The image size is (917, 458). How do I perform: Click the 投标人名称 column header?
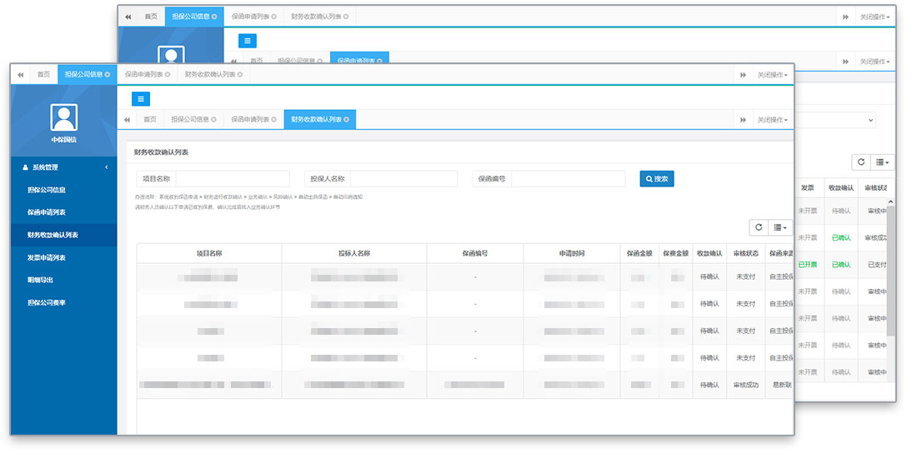tap(354, 253)
